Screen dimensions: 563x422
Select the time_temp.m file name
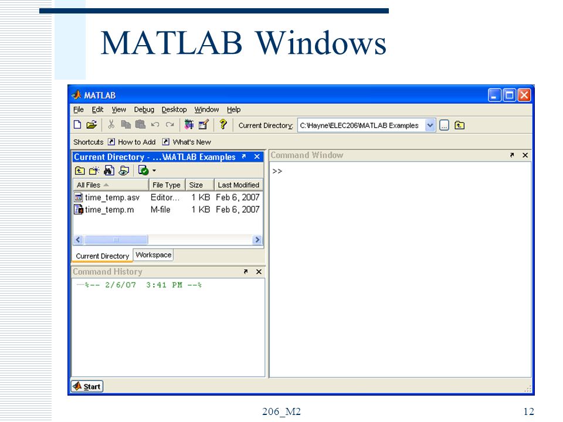point(109,210)
